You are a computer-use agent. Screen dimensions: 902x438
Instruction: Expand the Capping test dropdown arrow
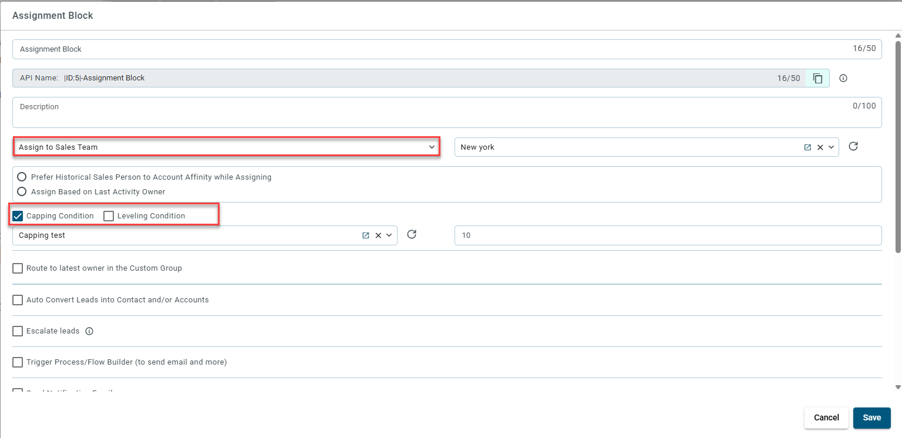(x=389, y=235)
